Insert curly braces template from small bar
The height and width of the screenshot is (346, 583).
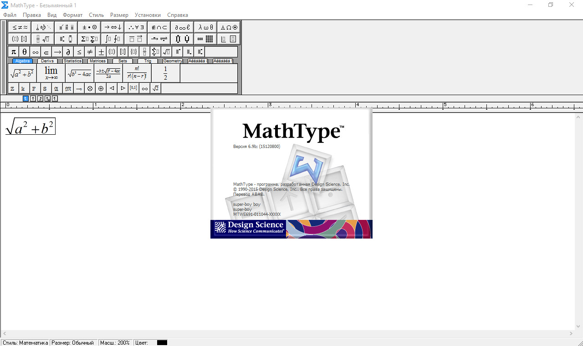click(x=134, y=52)
